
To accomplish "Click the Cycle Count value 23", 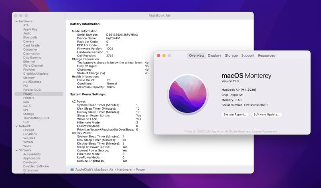I will [x=108, y=80].
